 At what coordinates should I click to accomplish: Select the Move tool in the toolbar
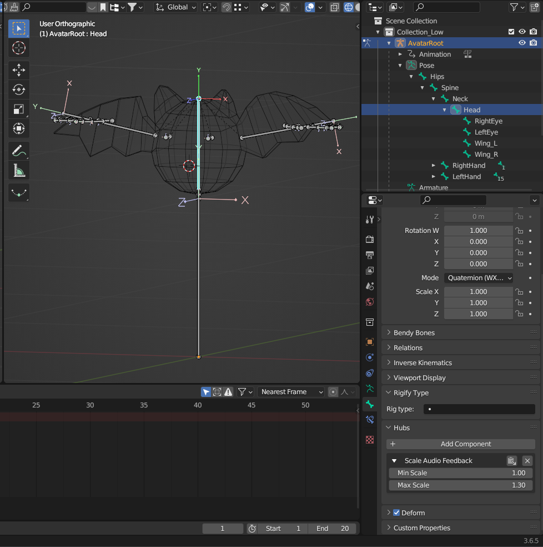[x=19, y=69]
